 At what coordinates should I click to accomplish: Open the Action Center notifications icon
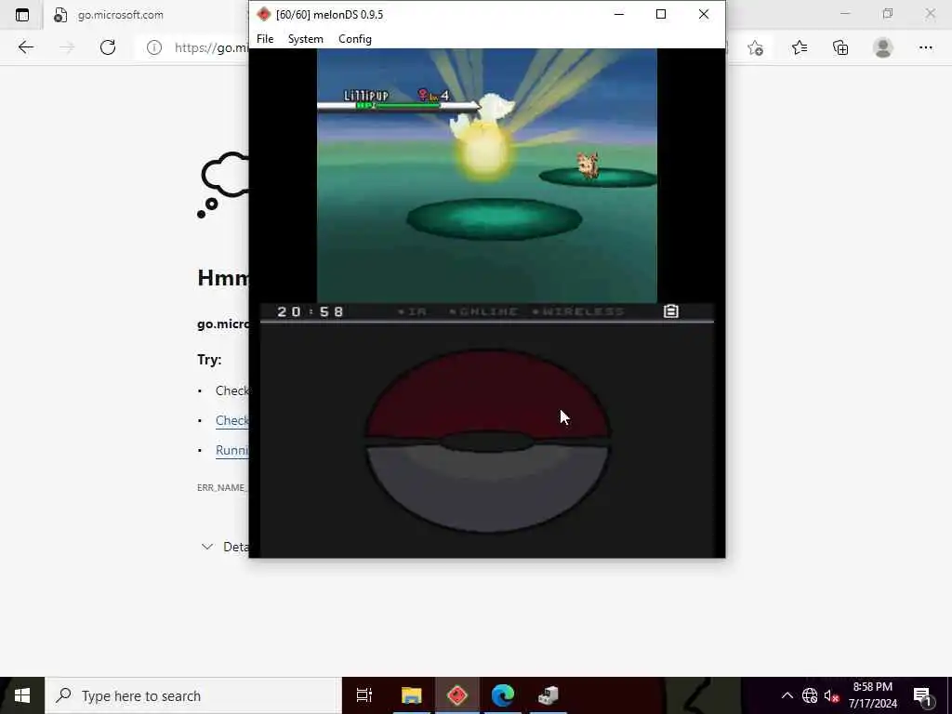922,695
